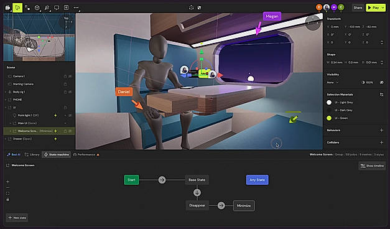Open the Library tab

32,154
